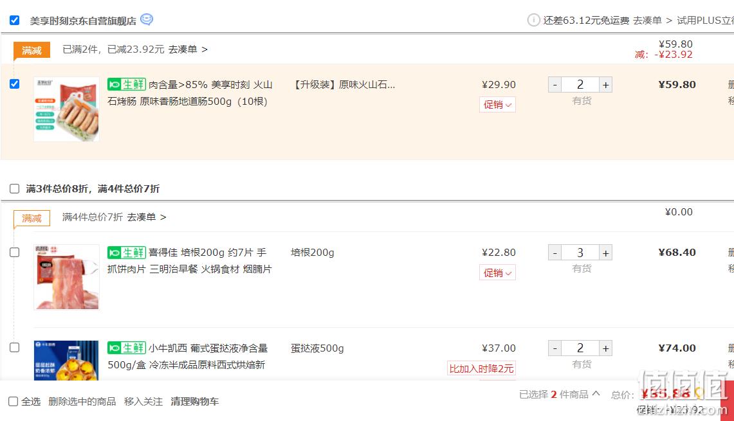Click the free shipping info icon
The image size is (734, 421).
pos(534,20)
